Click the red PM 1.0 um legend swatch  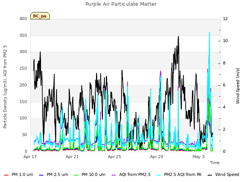tap(6, 175)
